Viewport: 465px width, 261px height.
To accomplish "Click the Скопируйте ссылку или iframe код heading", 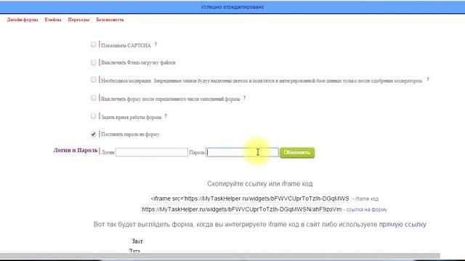I will pyautogui.click(x=260, y=183).
